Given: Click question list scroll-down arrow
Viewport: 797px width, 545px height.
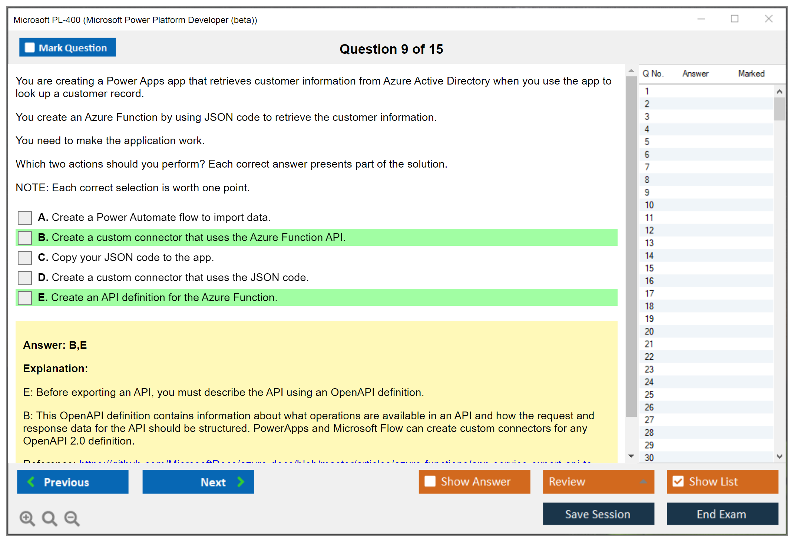Looking at the screenshot, I should click(779, 456).
